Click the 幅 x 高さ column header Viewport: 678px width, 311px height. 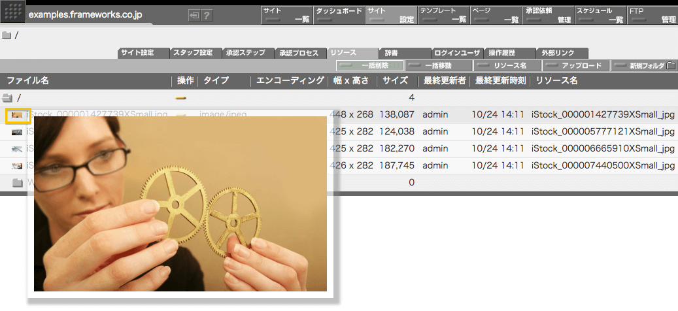click(351, 81)
